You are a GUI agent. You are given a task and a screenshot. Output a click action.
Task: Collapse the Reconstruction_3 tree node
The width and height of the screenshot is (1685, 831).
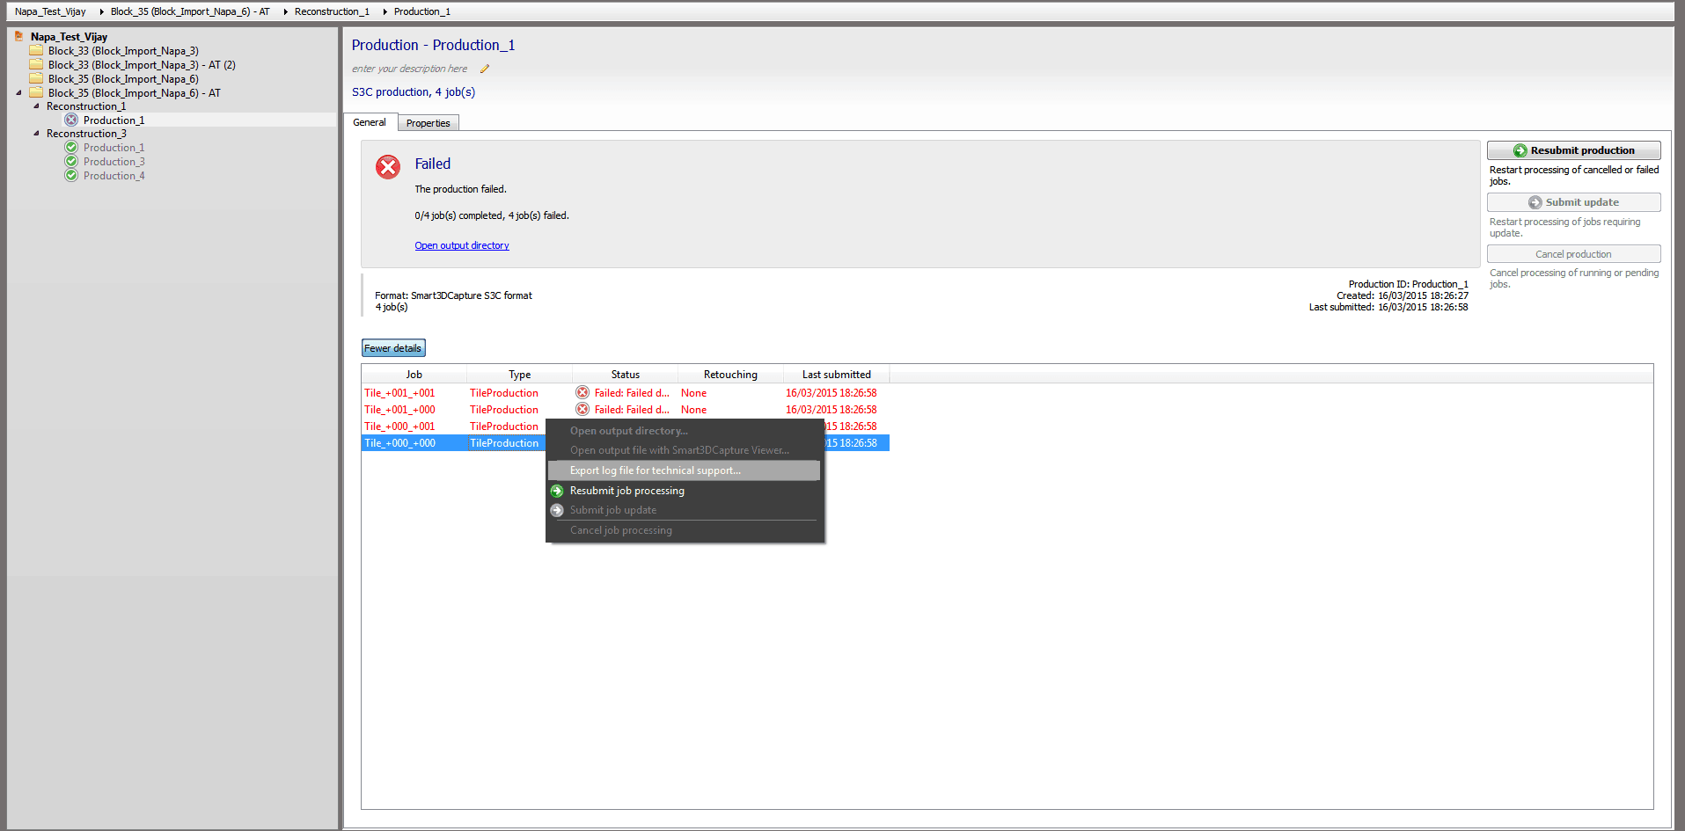[x=36, y=134]
